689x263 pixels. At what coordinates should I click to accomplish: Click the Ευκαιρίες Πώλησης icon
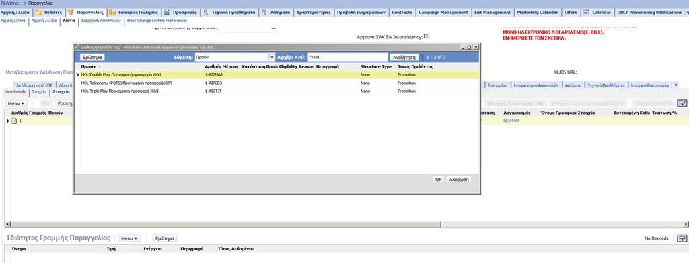112,12
